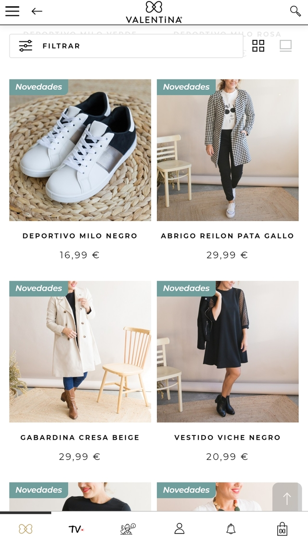This screenshot has width=308, height=546.
Task: Open the Abrigo Reilon Pata Gallo product image
Action: pyautogui.click(x=228, y=150)
